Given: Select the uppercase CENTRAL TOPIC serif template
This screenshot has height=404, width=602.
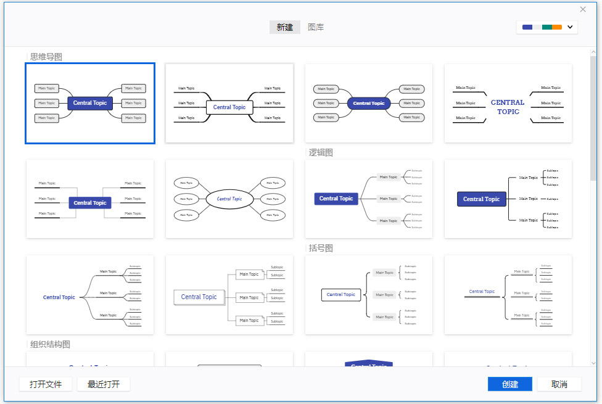Looking at the screenshot, I should click(x=508, y=103).
